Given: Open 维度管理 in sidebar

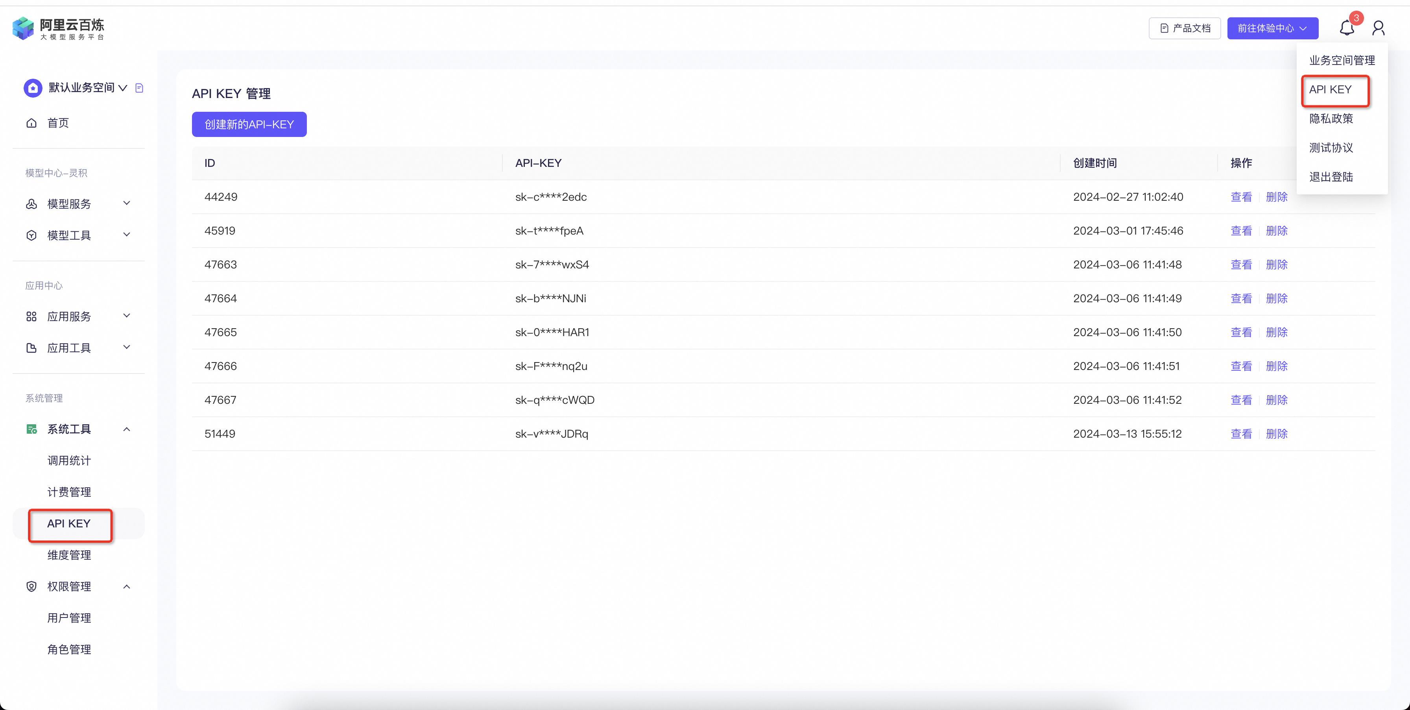Looking at the screenshot, I should point(69,555).
